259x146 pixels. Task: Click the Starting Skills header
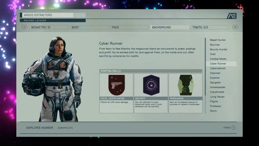point(151,71)
